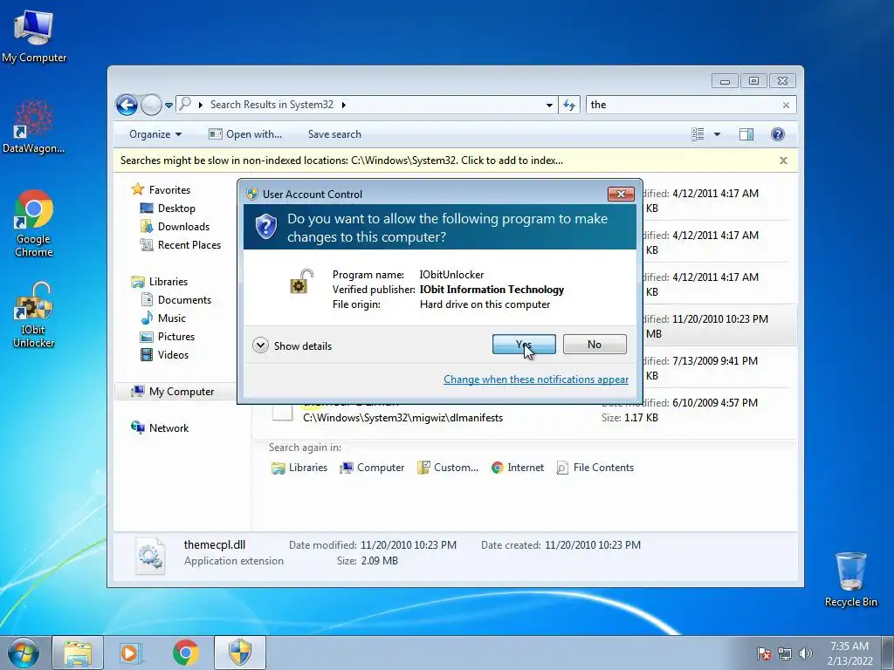Click the volume speaker tray icon
The image size is (894, 670).
pos(806,653)
